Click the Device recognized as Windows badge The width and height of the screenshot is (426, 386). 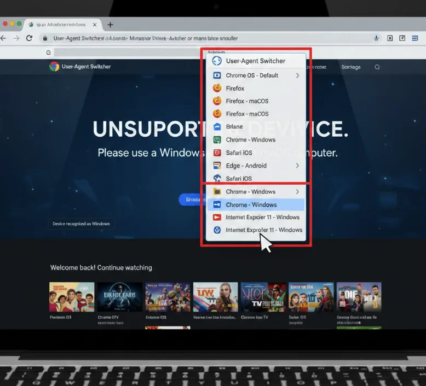click(x=81, y=224)
